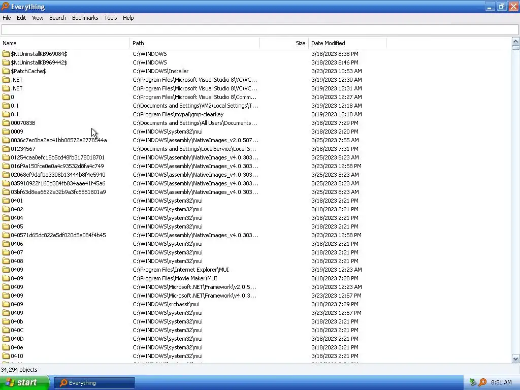Viewport: 520px width, 390px height.
Task: Select the folder icon for 040e
Action: point(6,347)
